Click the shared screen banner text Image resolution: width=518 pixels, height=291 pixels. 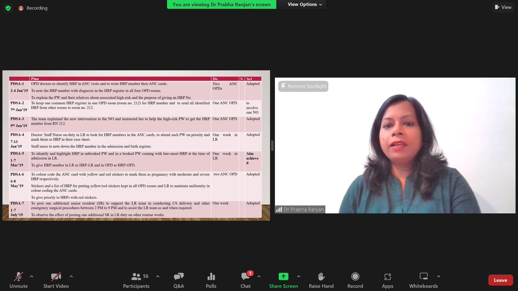(x=221, y=4)
